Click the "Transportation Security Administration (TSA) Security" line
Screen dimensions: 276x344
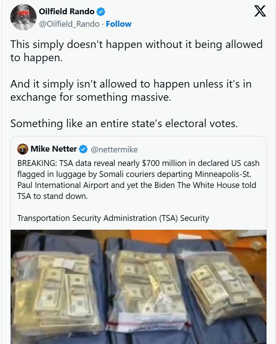[113, 218]
